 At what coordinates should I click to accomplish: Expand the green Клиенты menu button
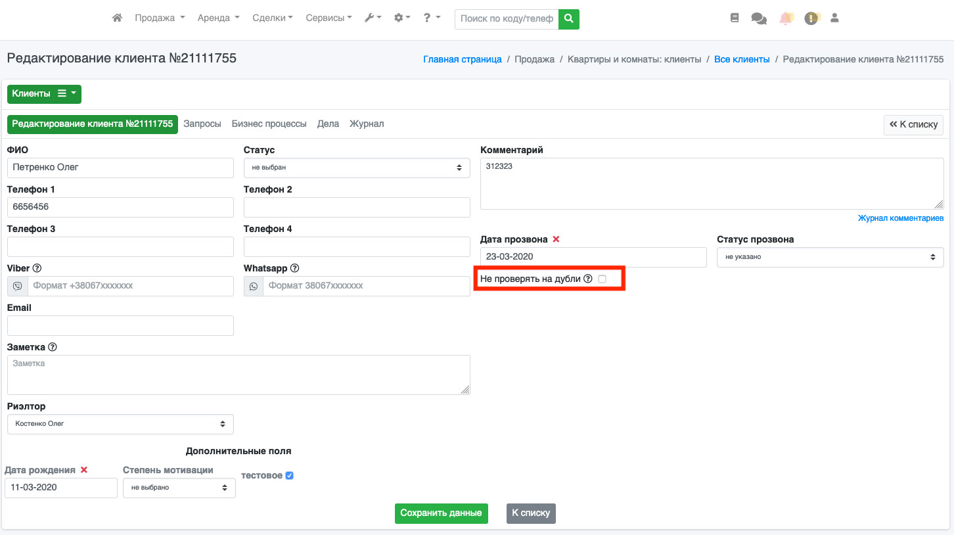click(x=44, y=94)
